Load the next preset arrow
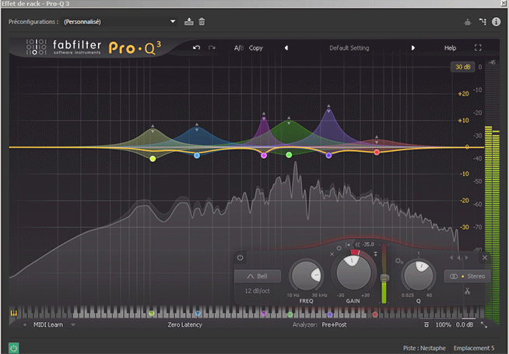 pyautogui.click(x=413, y=47)
